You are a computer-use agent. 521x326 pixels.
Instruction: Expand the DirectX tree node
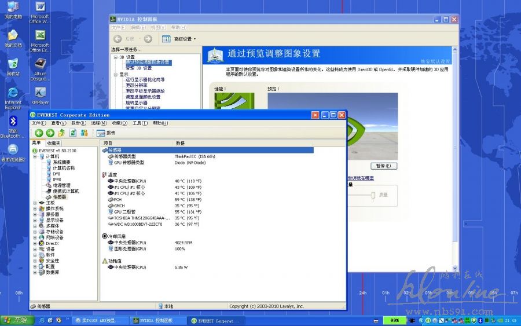point(35,243)
